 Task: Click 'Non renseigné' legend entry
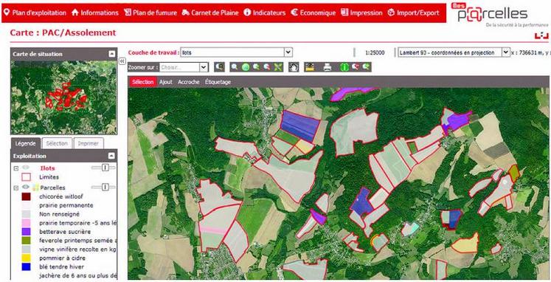[60, 214]
